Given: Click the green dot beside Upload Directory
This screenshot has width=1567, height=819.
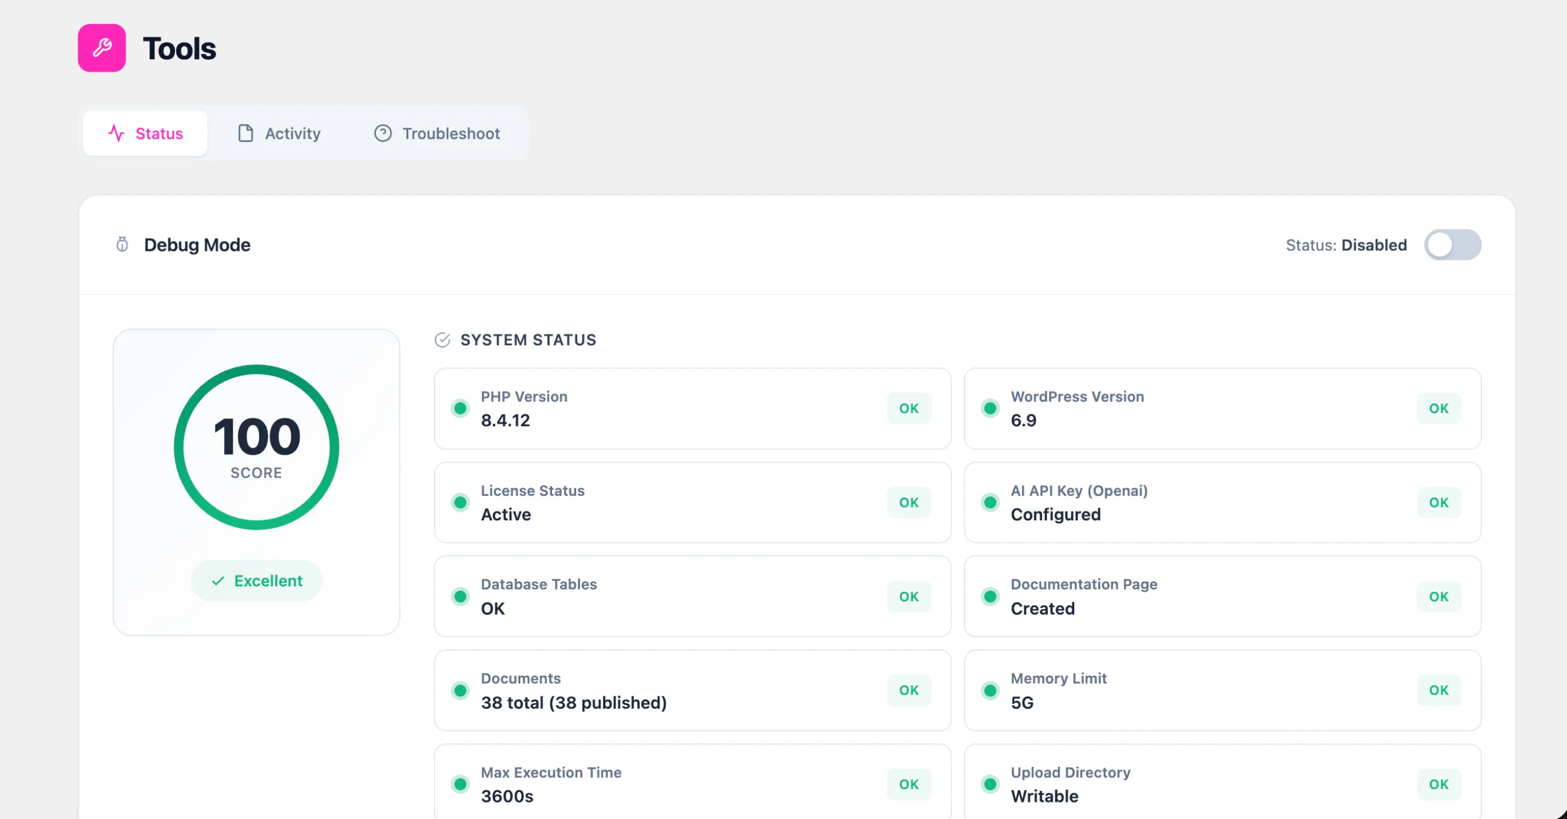Looking at the screenshot, I should (x=990, y=784).
